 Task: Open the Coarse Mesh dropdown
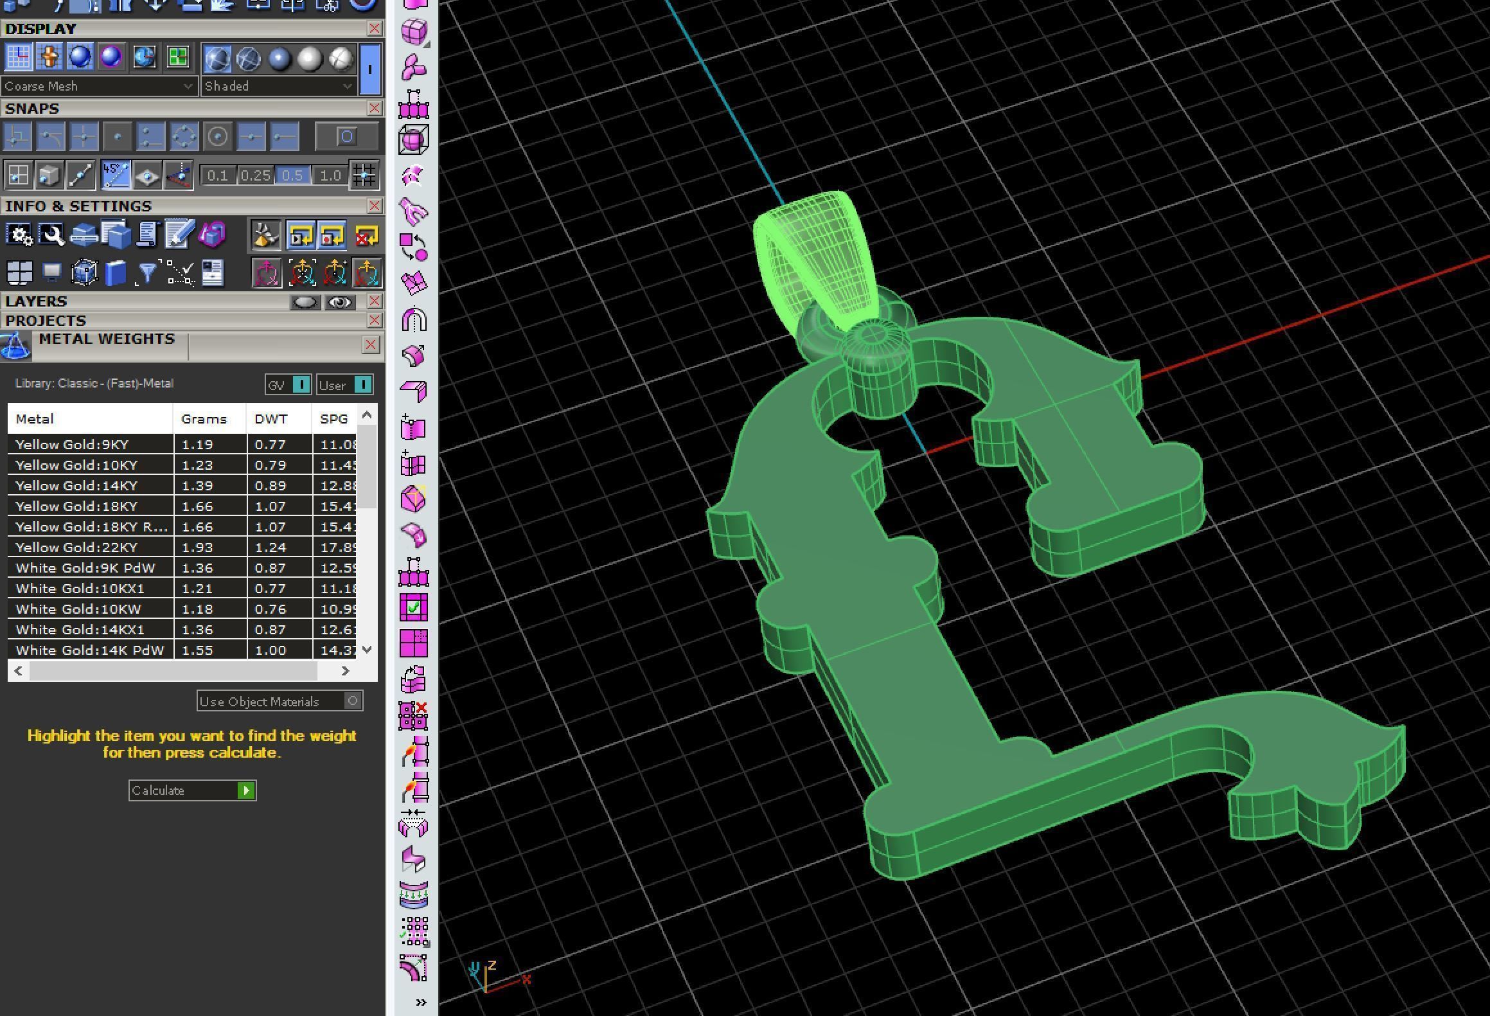(99, 86)
